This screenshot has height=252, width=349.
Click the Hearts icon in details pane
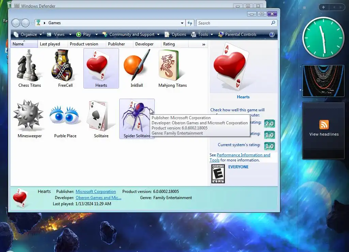(20, 198)
